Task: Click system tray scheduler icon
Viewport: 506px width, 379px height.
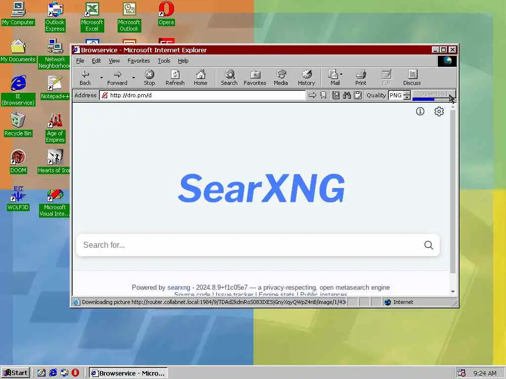Action: click(x=462, y=373)
